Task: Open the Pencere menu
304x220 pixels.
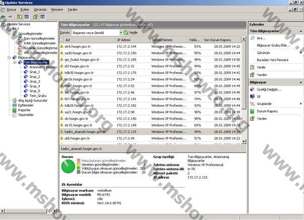Action: point(57,10)
